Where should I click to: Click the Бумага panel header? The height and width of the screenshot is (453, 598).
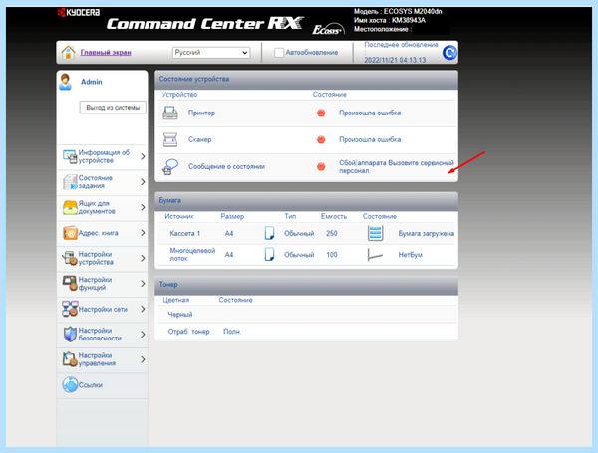click(x=306, y=201)
